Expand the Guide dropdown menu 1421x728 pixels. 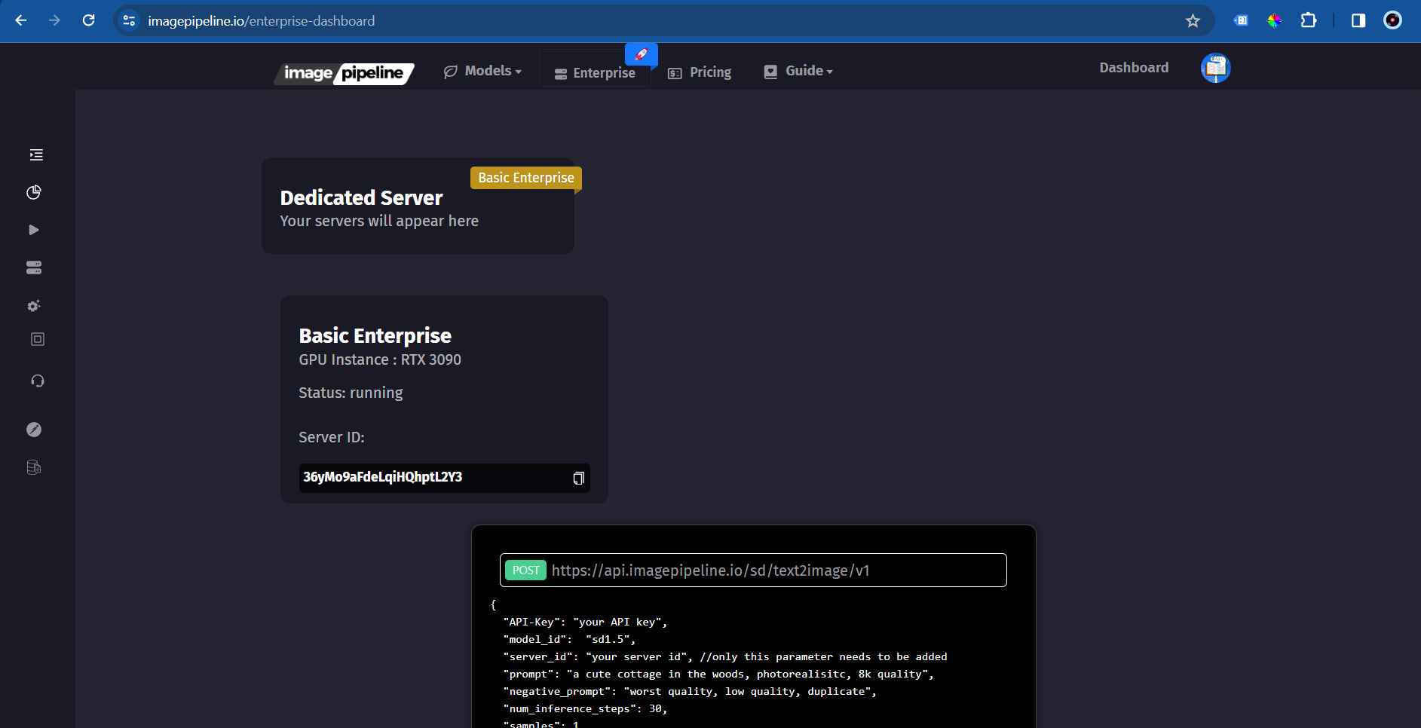click(x=798, y=71)
